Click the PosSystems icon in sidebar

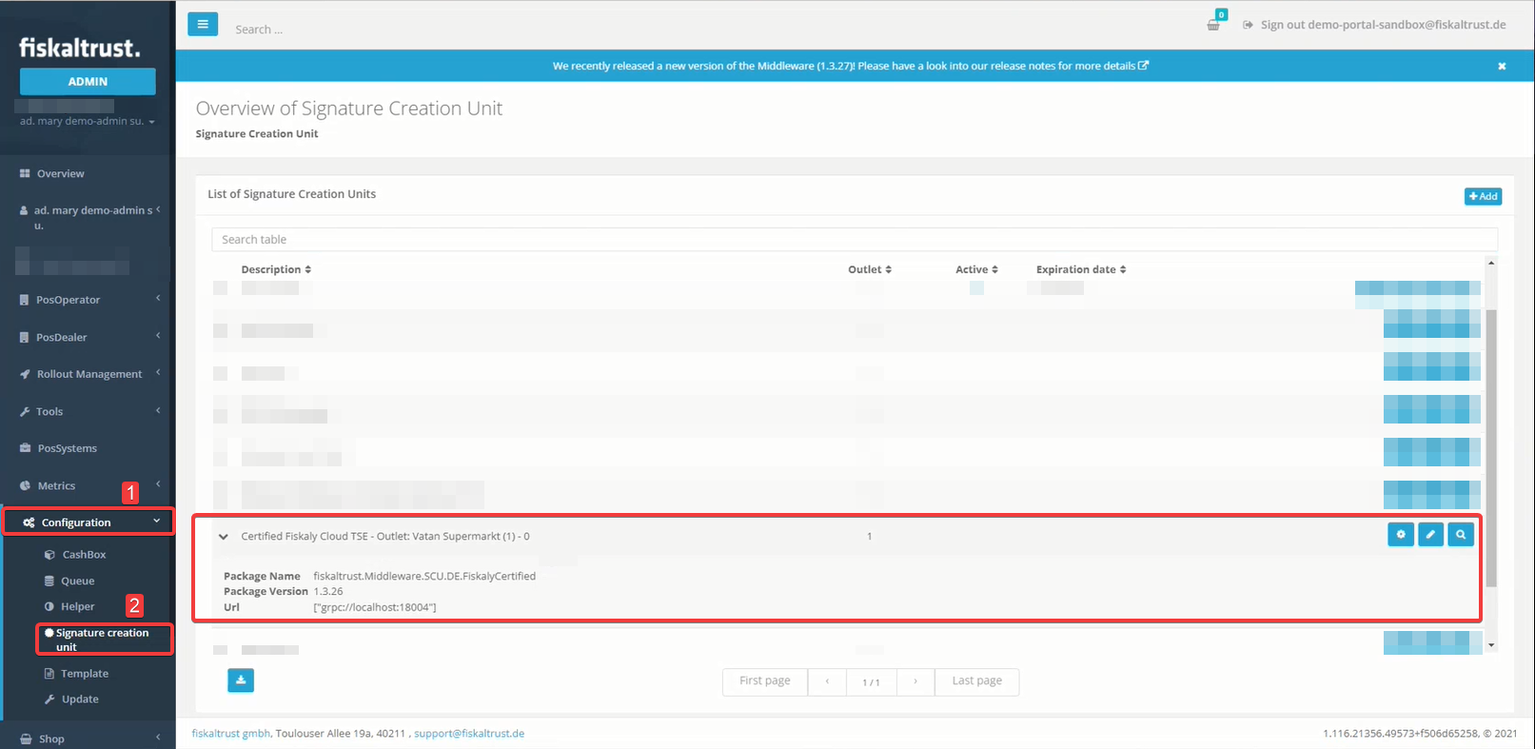click(x=26, y=448)
